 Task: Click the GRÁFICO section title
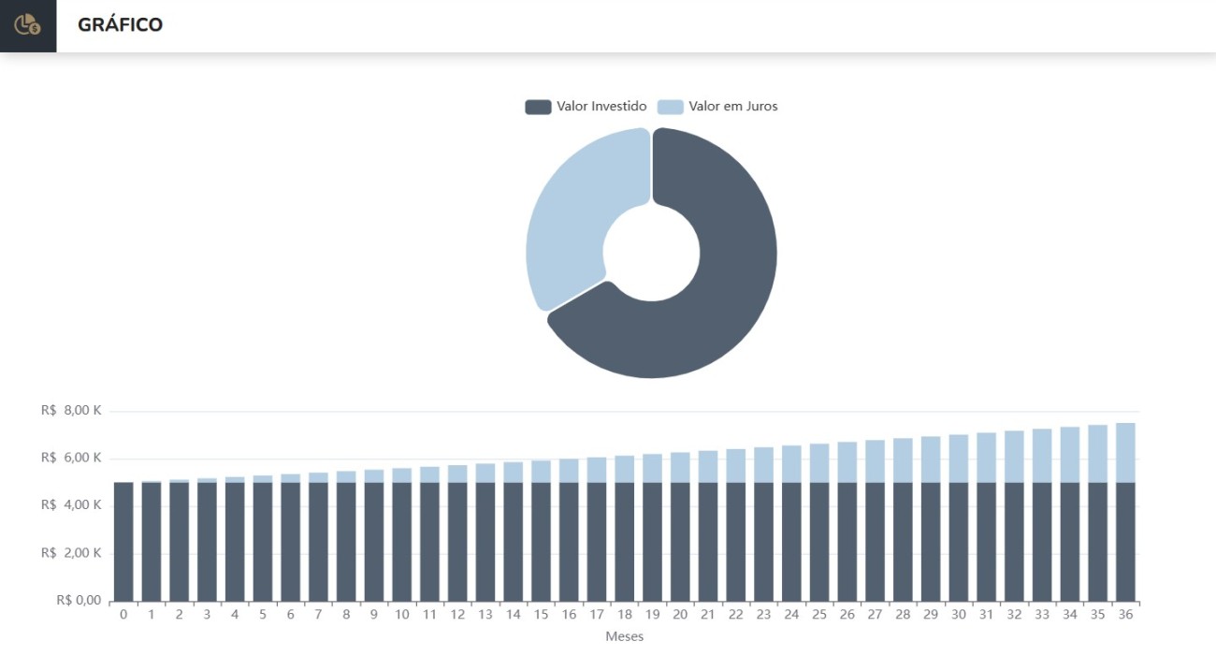[x=120, y=25]
